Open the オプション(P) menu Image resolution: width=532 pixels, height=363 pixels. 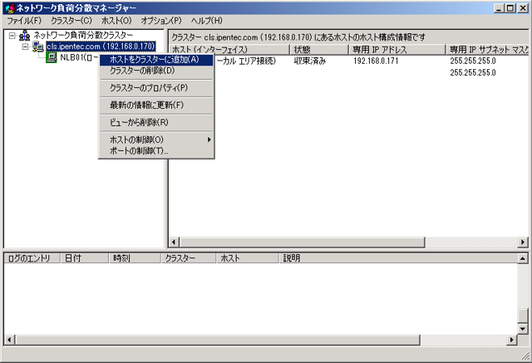[161, 21]
